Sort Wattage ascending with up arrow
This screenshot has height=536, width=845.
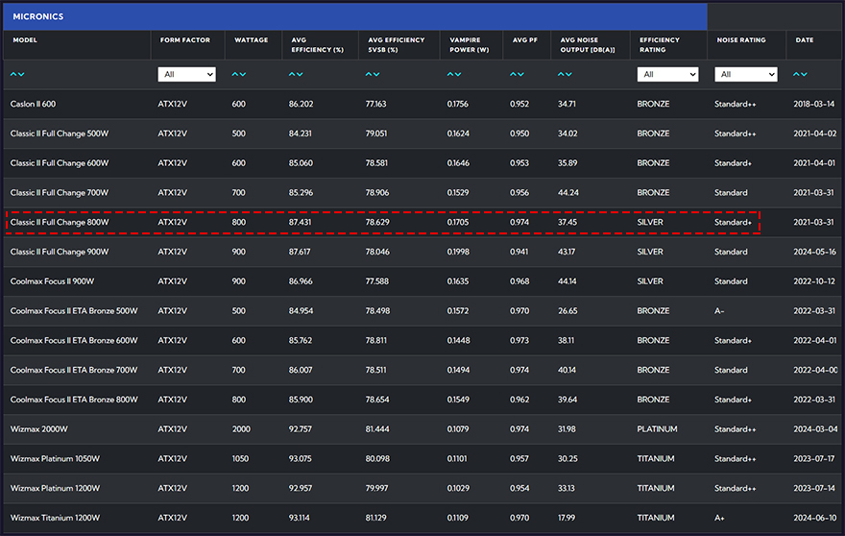[x=235, y=74]
